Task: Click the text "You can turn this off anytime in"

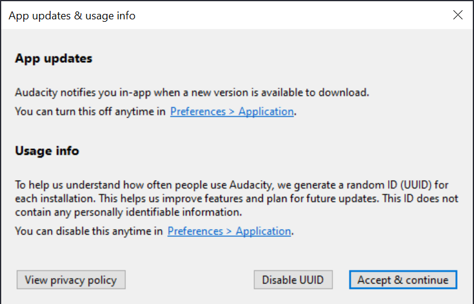Action: tap(90, 111)
